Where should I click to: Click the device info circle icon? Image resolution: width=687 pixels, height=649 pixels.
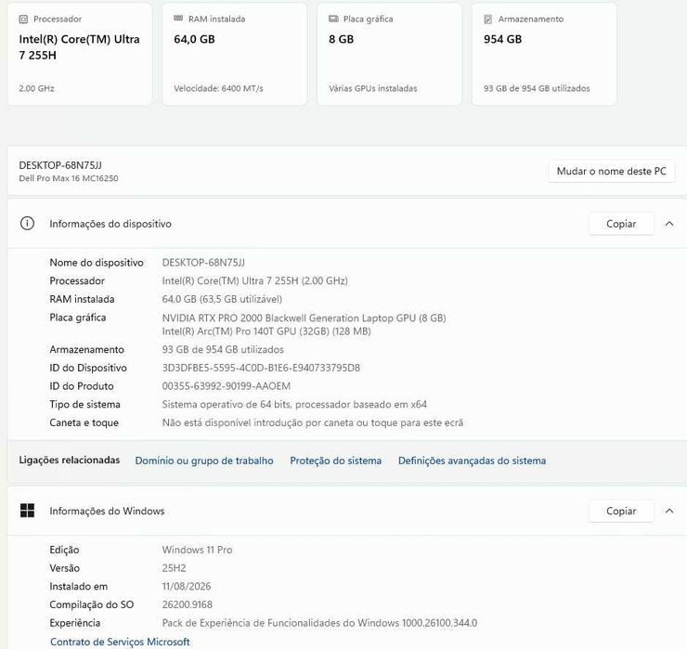click(27, 224)
